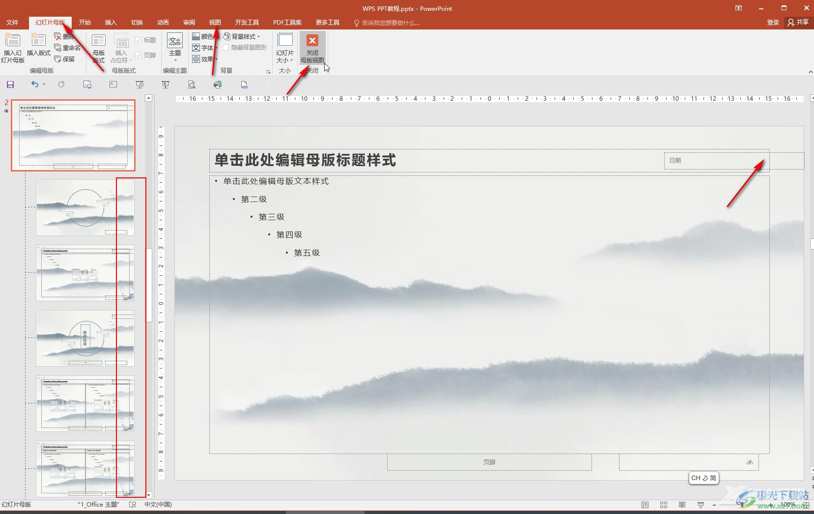This screenshot has height=514, width=814.
Task: Select the slide master thumbnail numbered 2
Action: pyautogui.click(x=73, y=136)
